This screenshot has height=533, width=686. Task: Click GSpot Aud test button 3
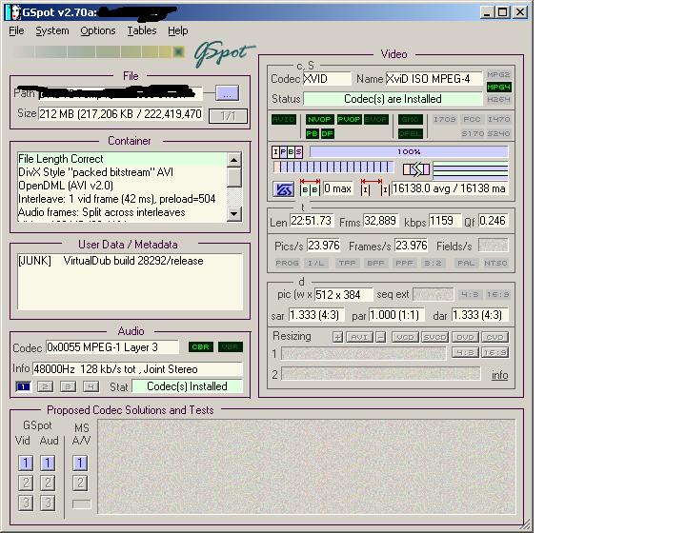48,503
